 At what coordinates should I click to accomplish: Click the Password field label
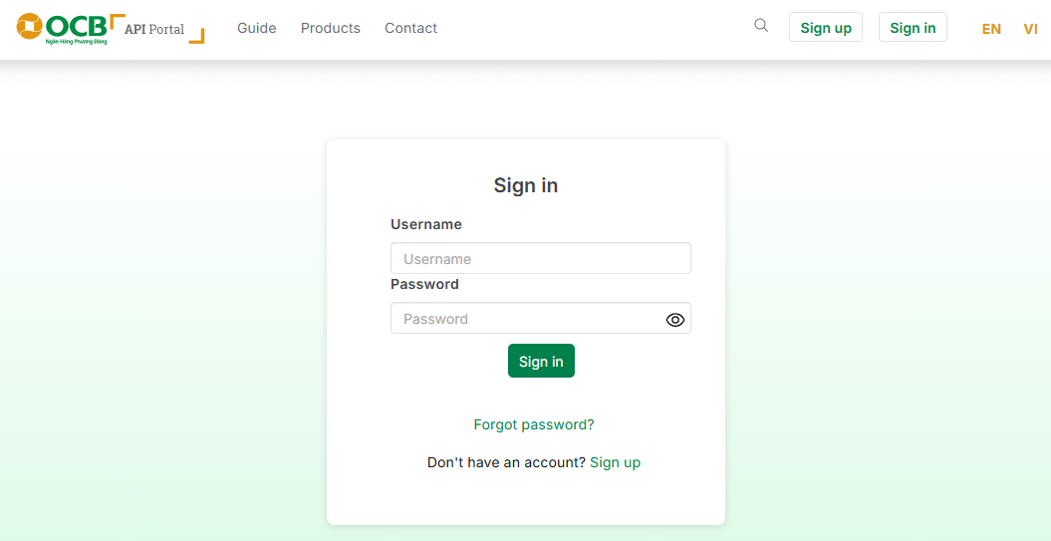coord(424,284)
